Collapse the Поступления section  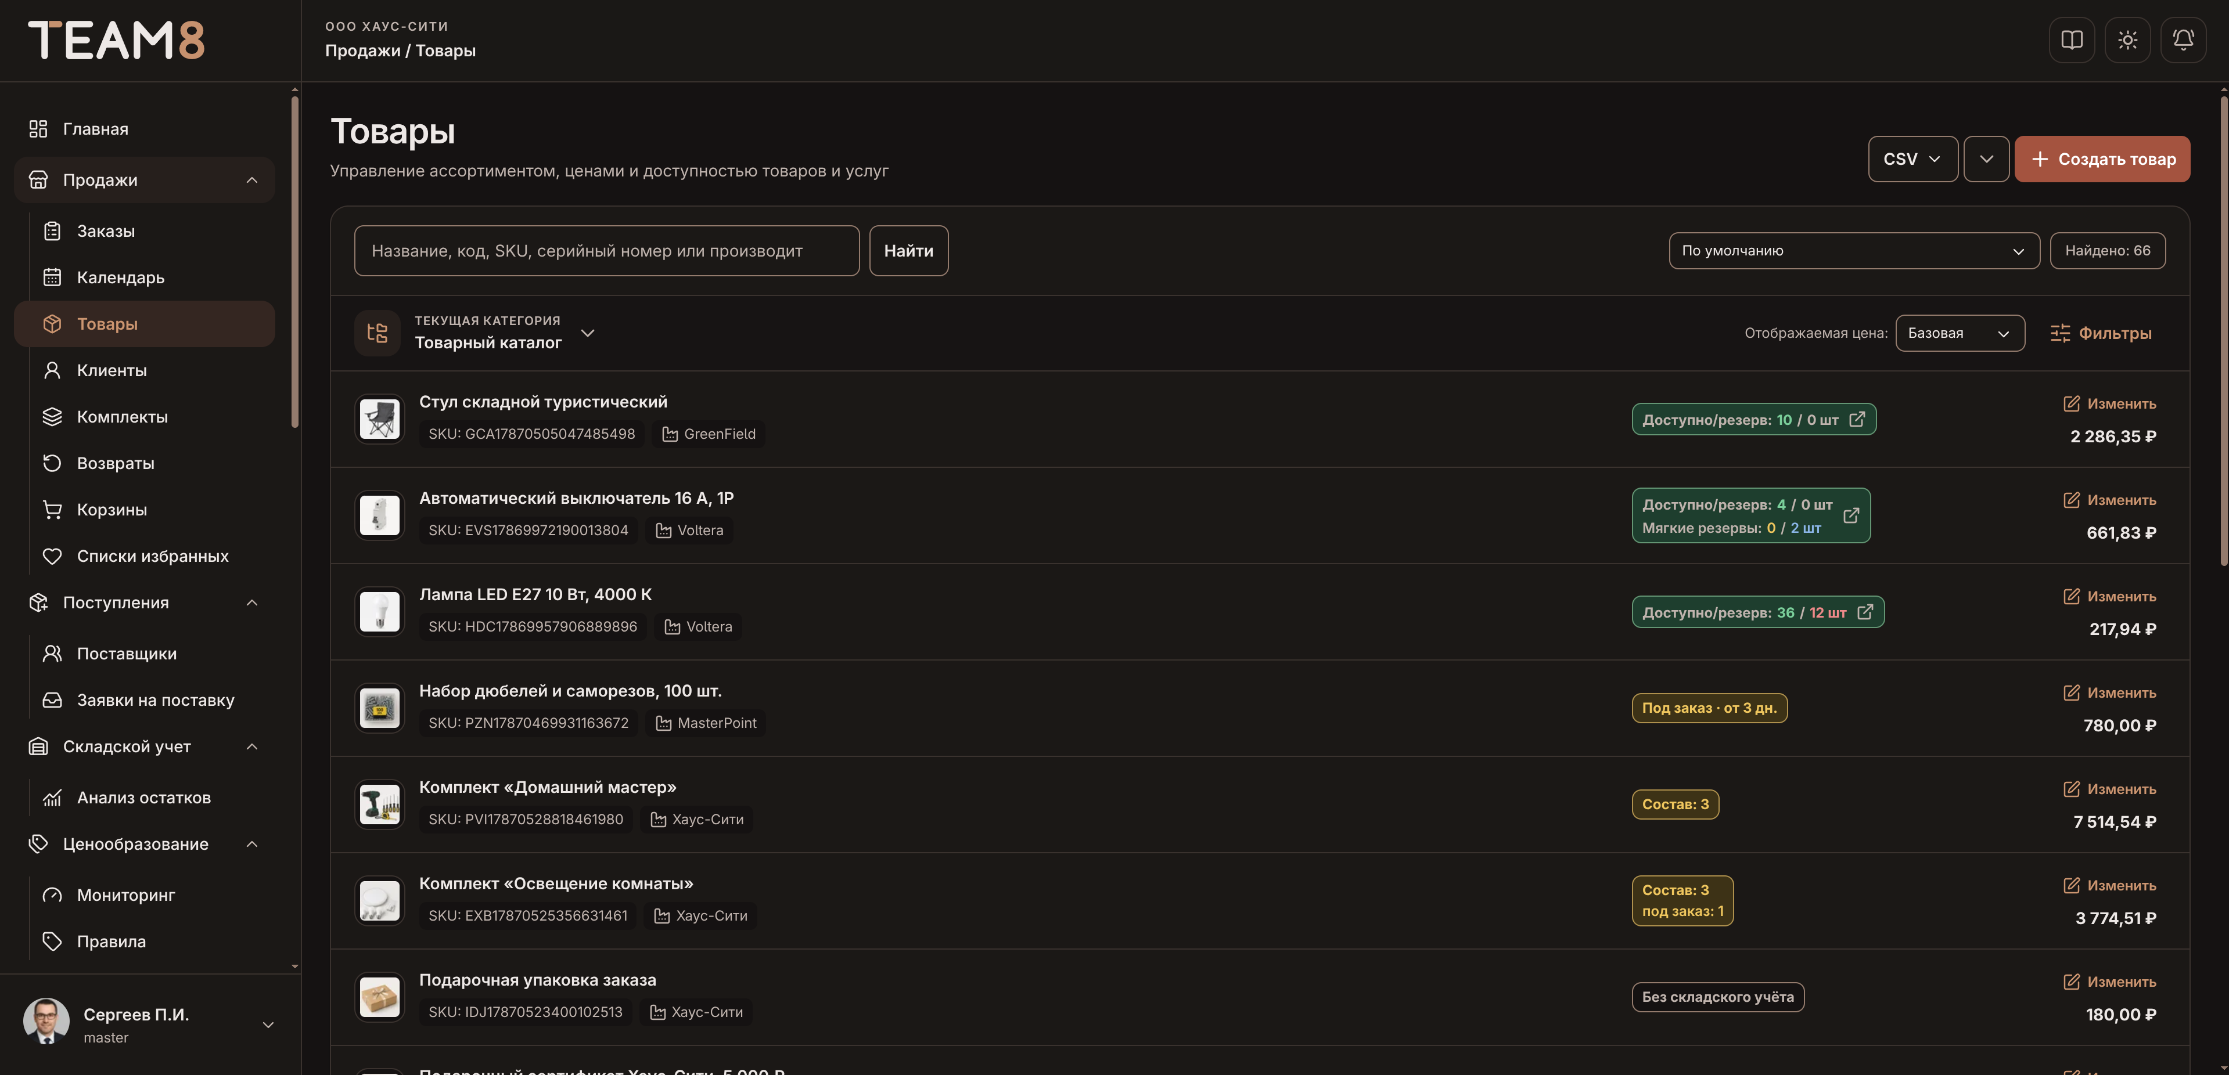point(252,603)
